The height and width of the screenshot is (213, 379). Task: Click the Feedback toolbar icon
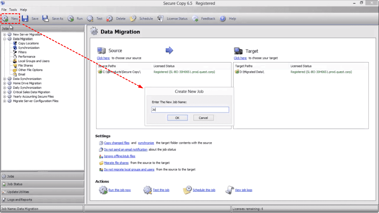[195, 19]
